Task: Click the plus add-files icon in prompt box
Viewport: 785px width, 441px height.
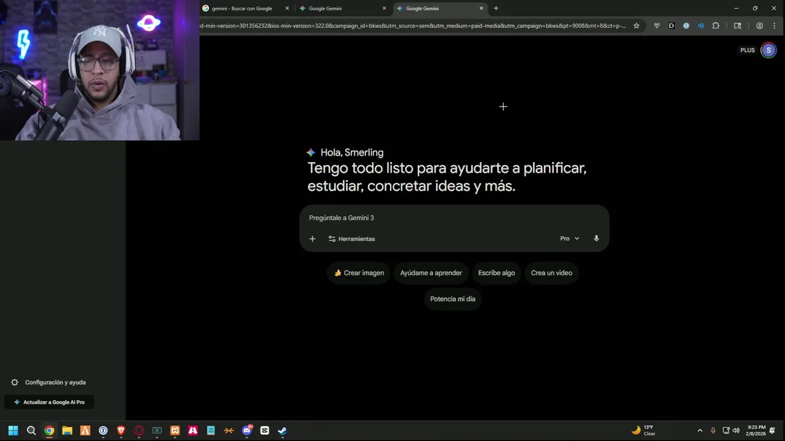Action: [312, 239]
